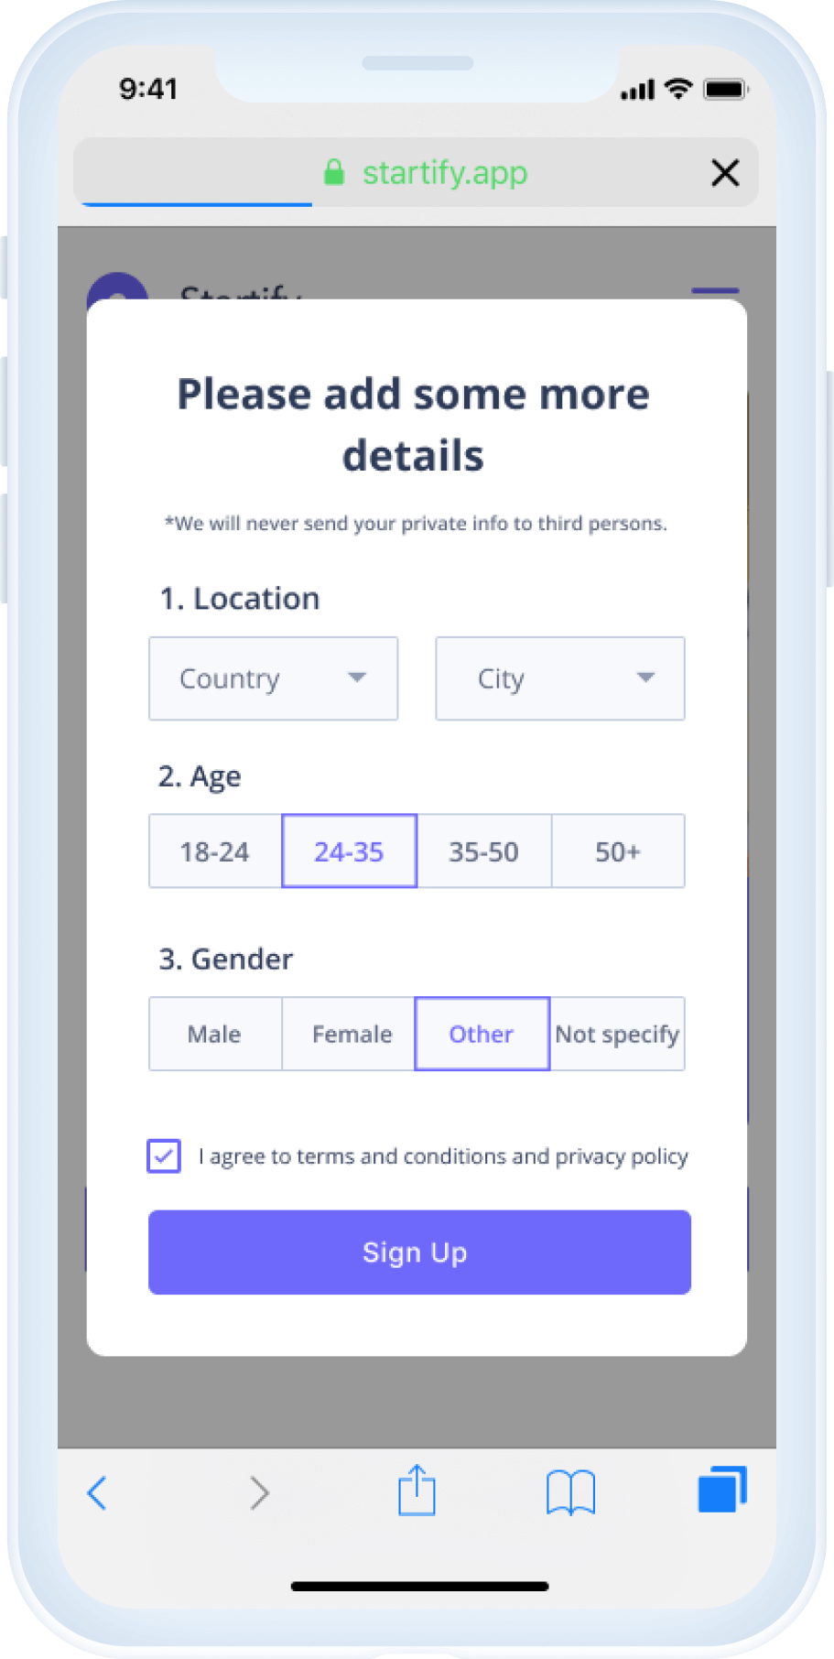Open the bookmarks book icon

[570, 1492]
